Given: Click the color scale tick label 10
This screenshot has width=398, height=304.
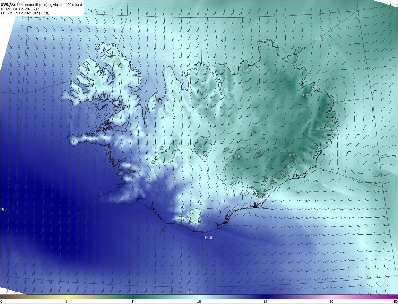Looking at the screenshot, I should [199, 302].
